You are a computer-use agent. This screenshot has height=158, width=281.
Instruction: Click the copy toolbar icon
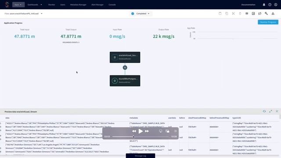pos(227,14)
